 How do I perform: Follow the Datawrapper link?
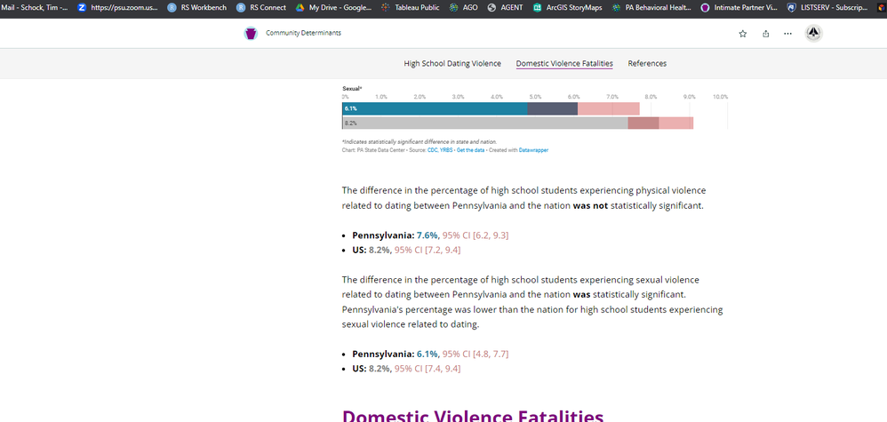pyautogui.click(x=533, y=150)
